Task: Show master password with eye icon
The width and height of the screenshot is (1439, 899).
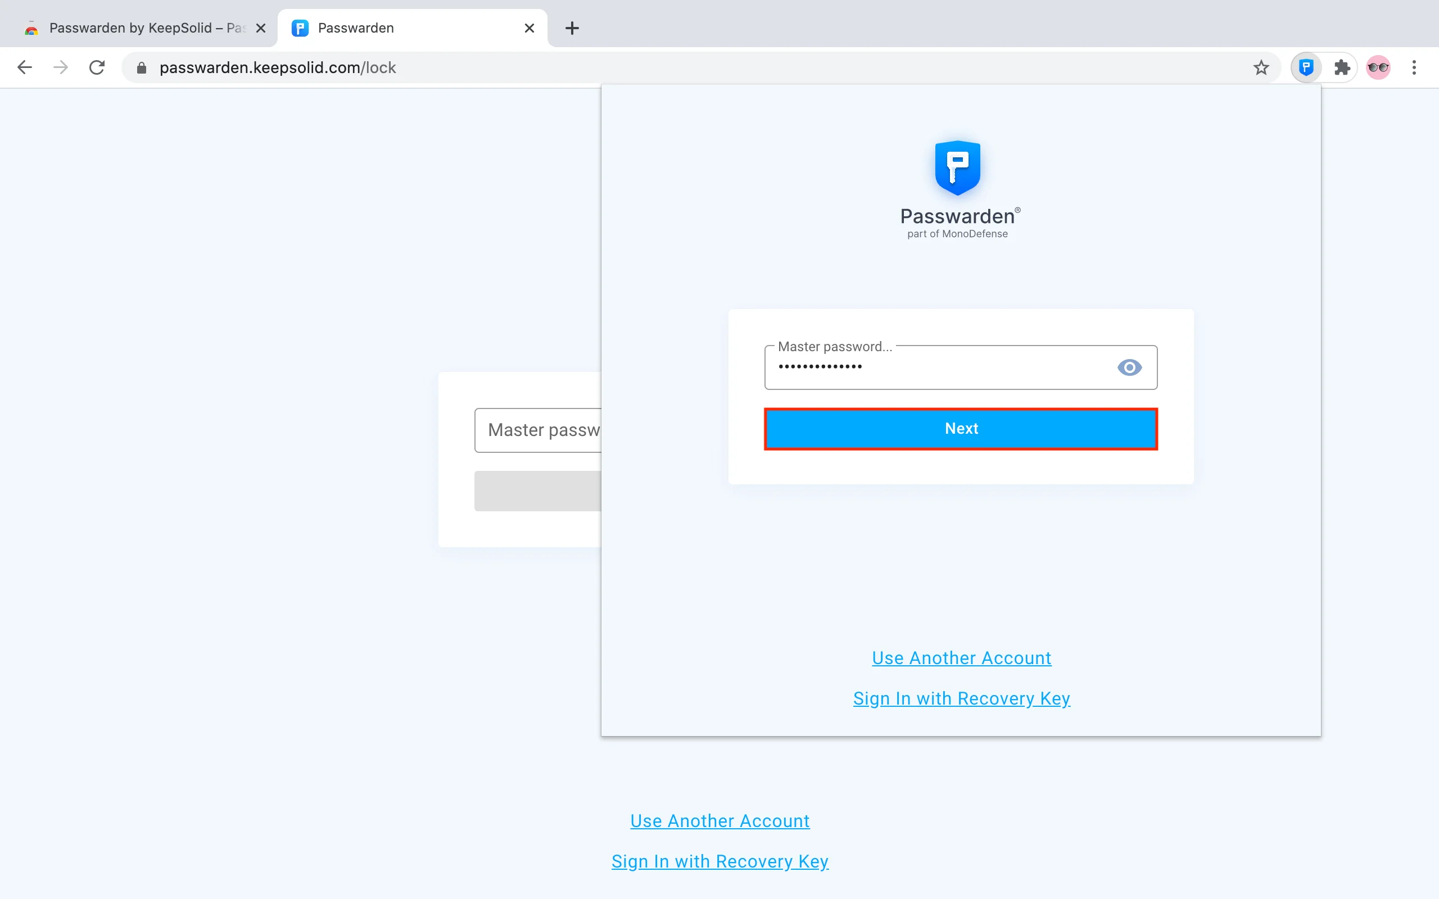Action: [x=1129, y=367]
